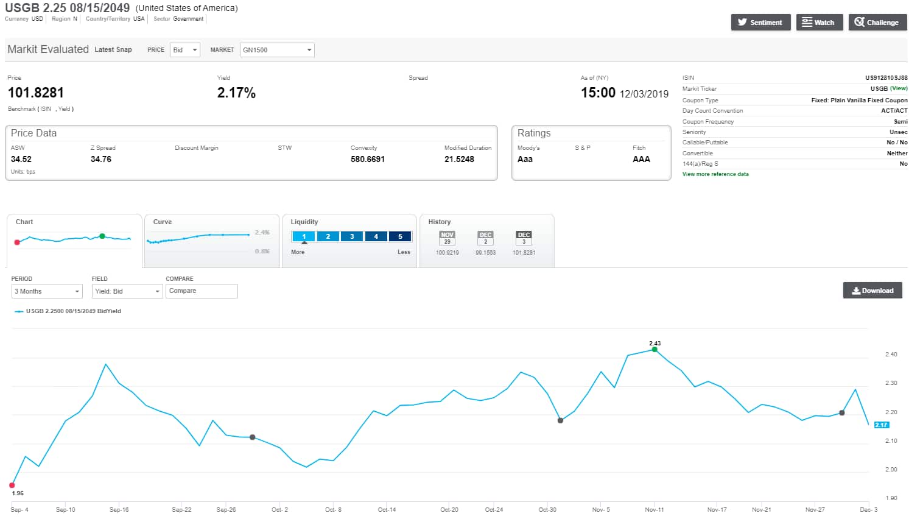Image resolution: width=909 pixels, height=519 pixels.
Task: Click the Z Spread value 34.76
Action: (101, 159)
